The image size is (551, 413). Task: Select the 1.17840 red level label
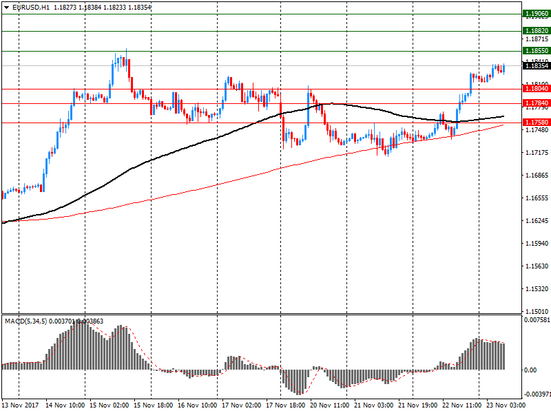point(537,103)
